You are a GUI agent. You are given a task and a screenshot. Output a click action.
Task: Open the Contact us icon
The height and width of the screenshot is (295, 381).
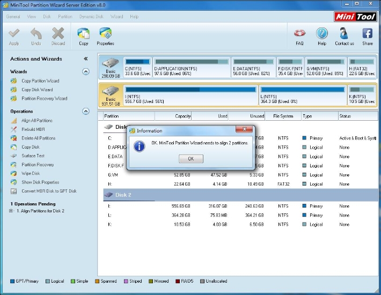[345, 34]
